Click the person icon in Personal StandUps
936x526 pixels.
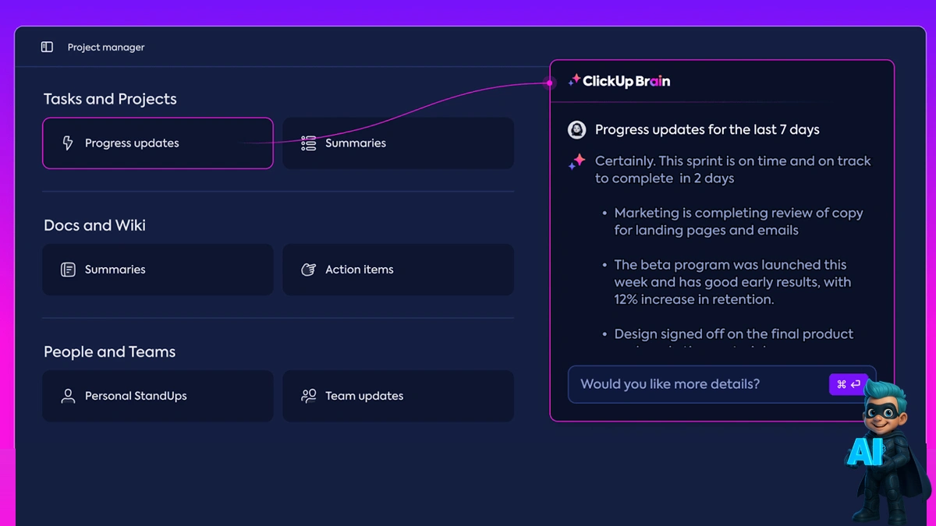pos(68,396)
